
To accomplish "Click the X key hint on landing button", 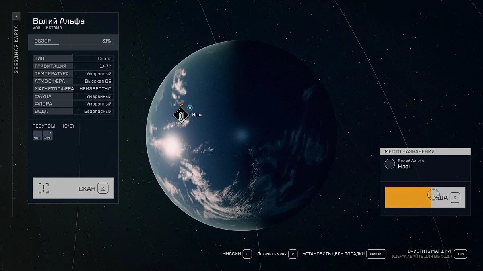I will pyautogui.click(x=455, y=197).
